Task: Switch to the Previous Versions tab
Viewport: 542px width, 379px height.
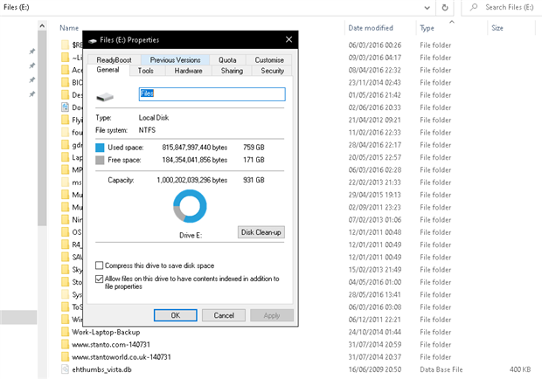Action: [x=175, y=60]
